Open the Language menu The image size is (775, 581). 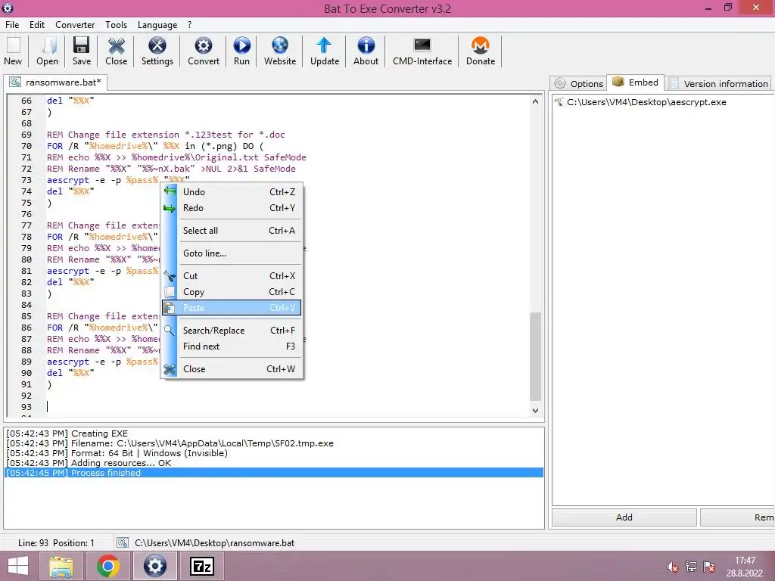coord(157,25)
